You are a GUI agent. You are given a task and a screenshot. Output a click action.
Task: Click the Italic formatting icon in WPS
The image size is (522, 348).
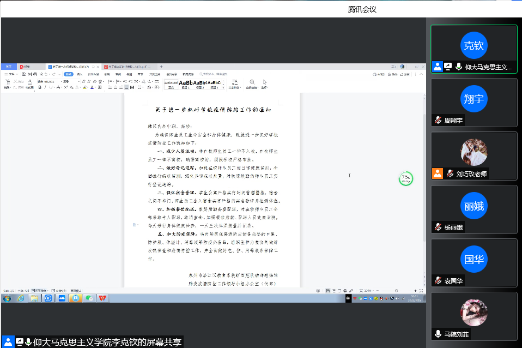tap(46, 87)
